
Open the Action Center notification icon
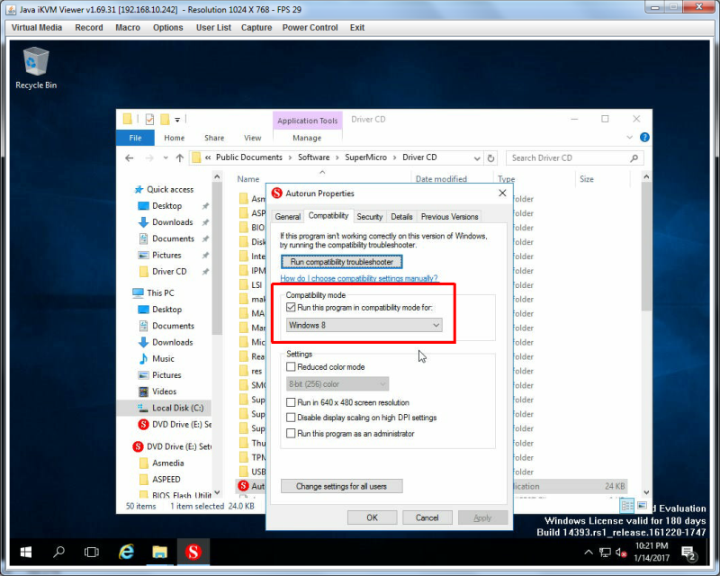point(688,553)
